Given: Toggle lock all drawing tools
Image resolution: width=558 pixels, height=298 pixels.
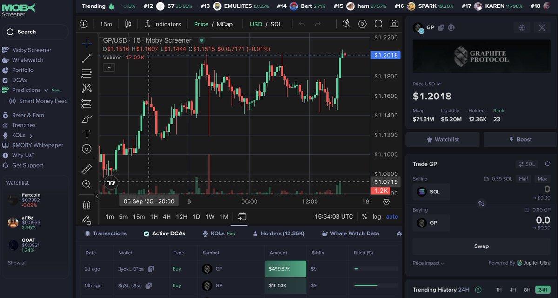Looking at the screenshot, I should pyautogui.click(x=87, y=220).
